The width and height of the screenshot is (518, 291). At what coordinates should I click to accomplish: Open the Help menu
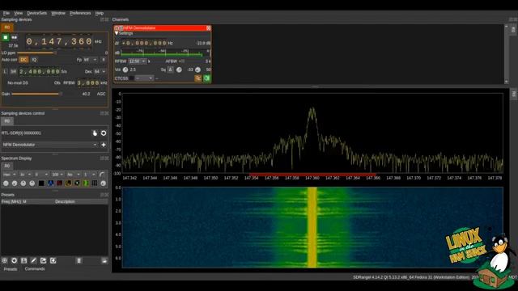point(100,13)
